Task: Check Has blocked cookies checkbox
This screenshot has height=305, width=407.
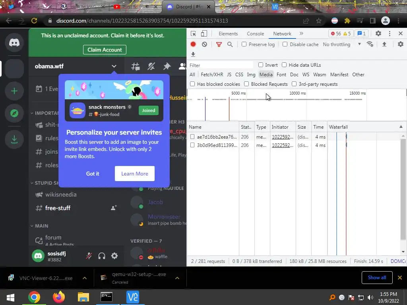Action: coord(192,84)
